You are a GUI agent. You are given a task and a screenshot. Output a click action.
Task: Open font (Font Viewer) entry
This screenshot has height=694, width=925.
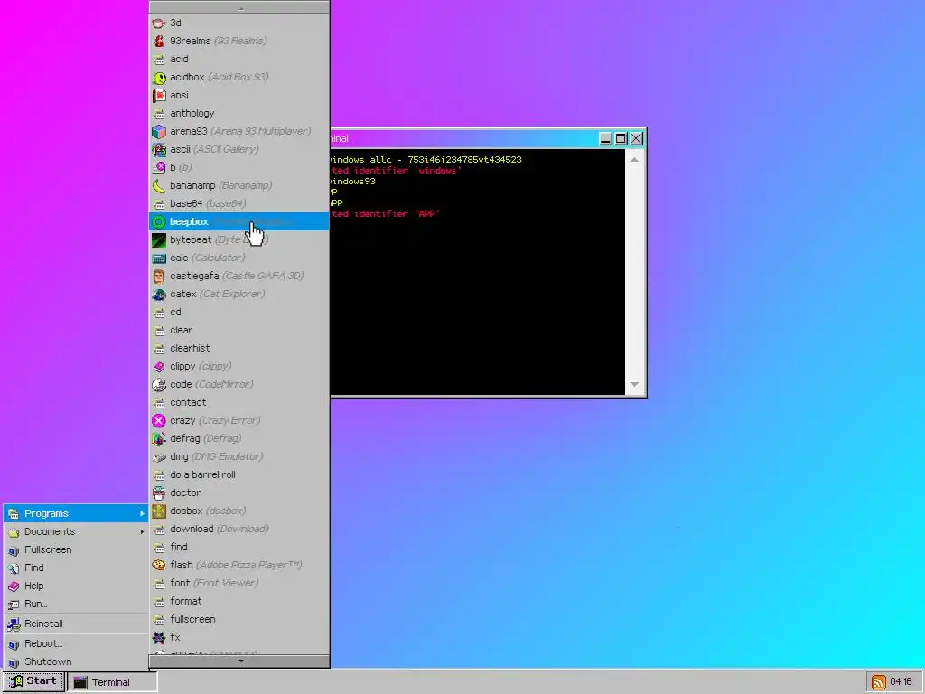tap(239, 583)
